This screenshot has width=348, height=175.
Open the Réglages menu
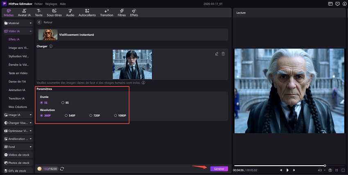pyautogui.click(x=51, y=4)
